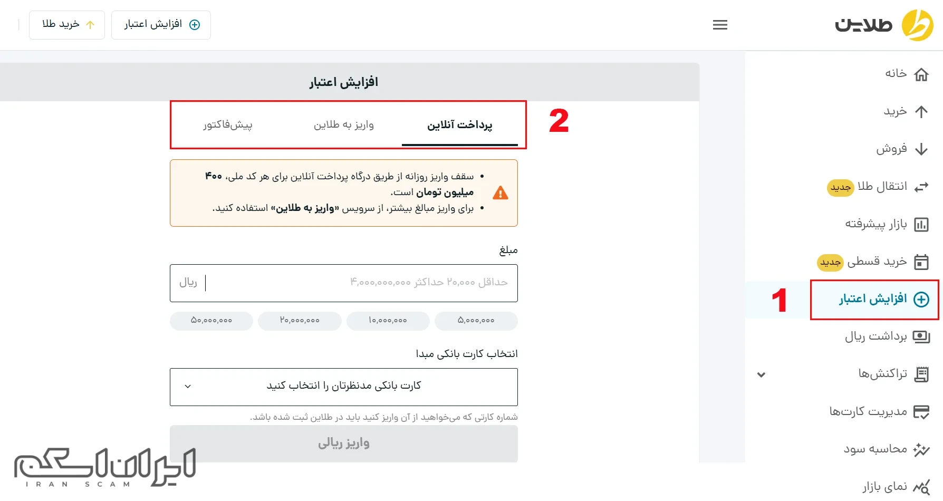The image size is (943, 501).
Task: Click the خرید طلا button in header
Action: [67, 25]
